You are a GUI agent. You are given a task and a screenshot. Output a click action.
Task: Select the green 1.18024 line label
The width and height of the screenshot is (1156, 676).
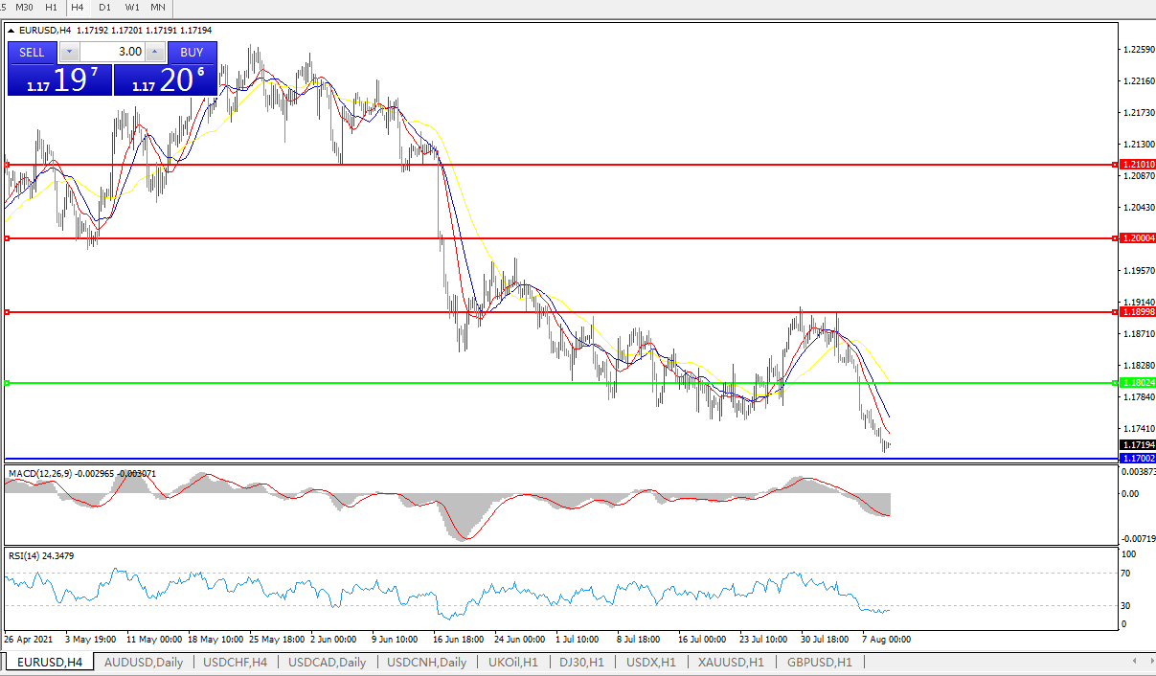click(x=1137, y=383)
